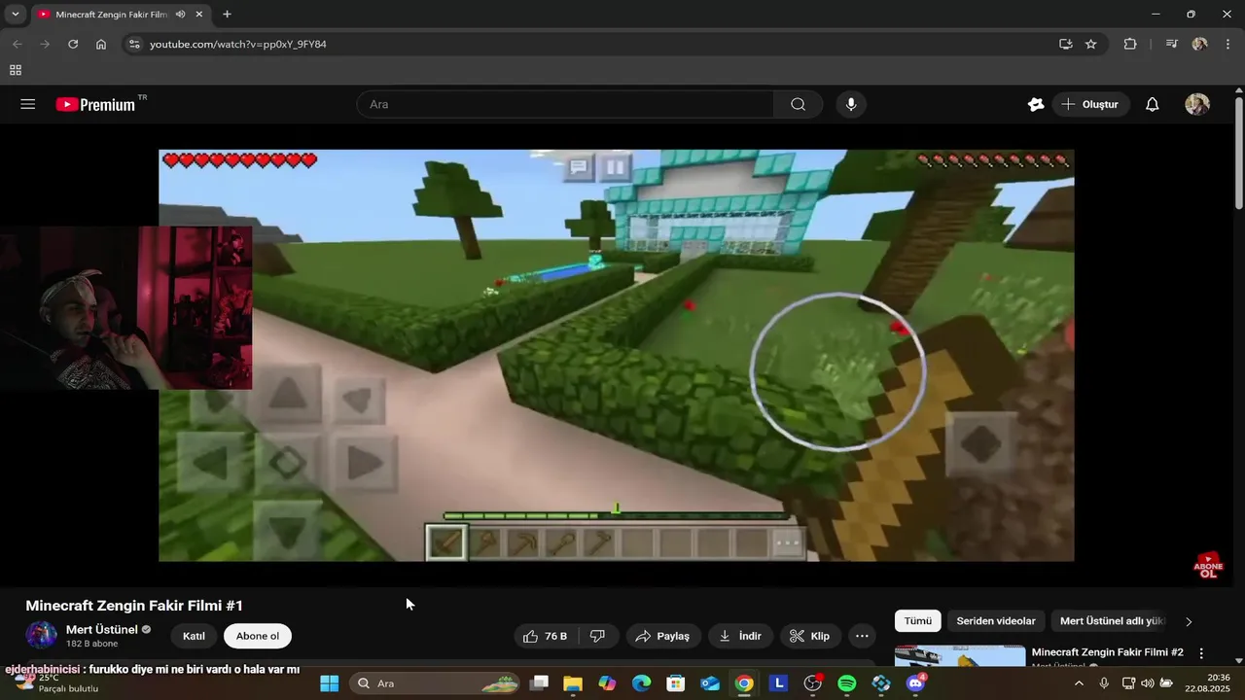View site information icon in address bar
1245x700 pixels.
(134, 44)
